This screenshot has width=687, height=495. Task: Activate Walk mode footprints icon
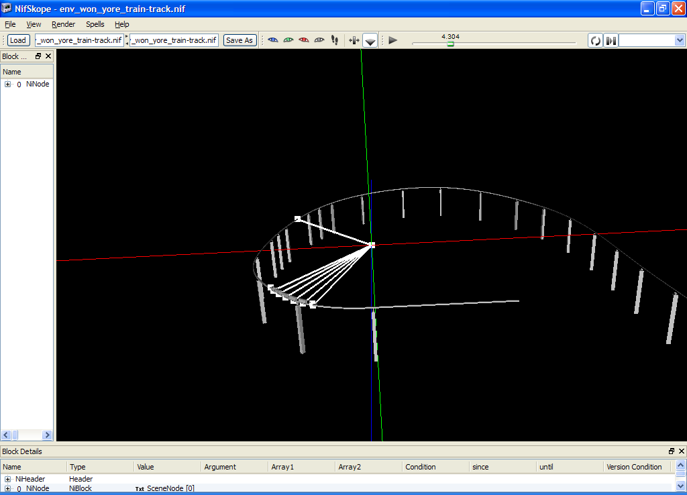tap(335, 40)
